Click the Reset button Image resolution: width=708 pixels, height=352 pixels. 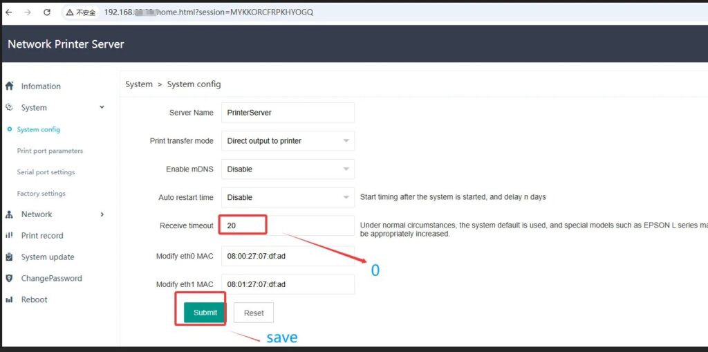click(x=254, y=313)
